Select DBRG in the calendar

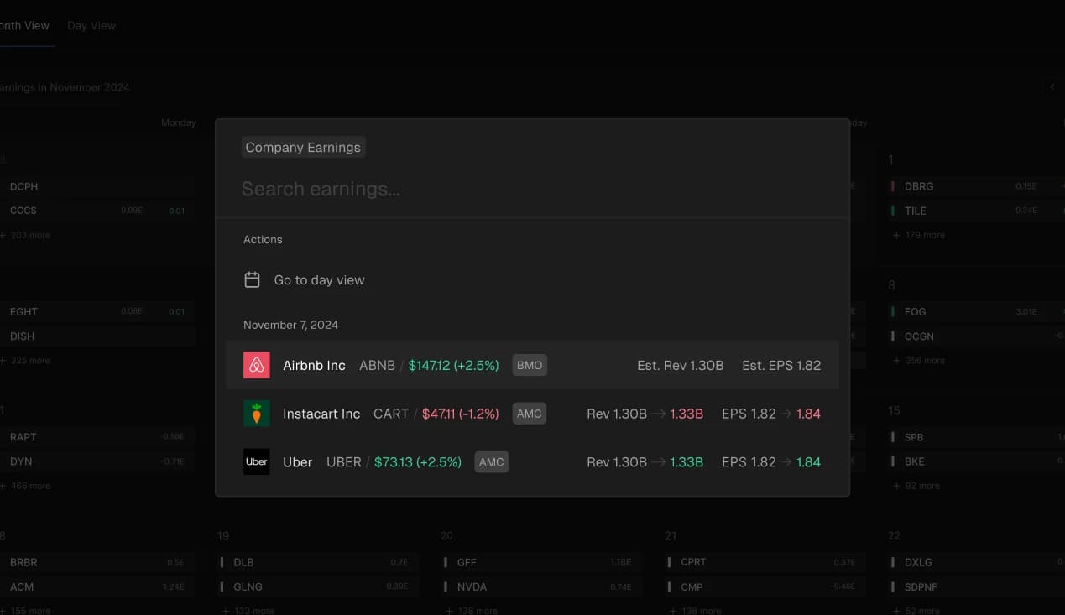click(976, 186)
